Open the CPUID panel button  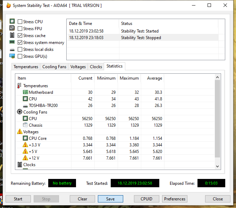point(146,199)
